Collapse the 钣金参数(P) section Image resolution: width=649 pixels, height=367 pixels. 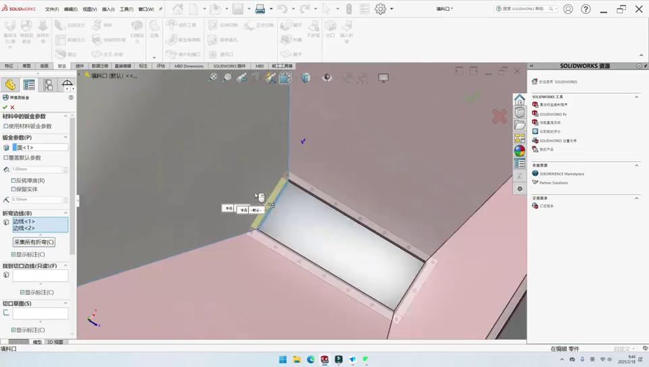(x=66, y=138)
